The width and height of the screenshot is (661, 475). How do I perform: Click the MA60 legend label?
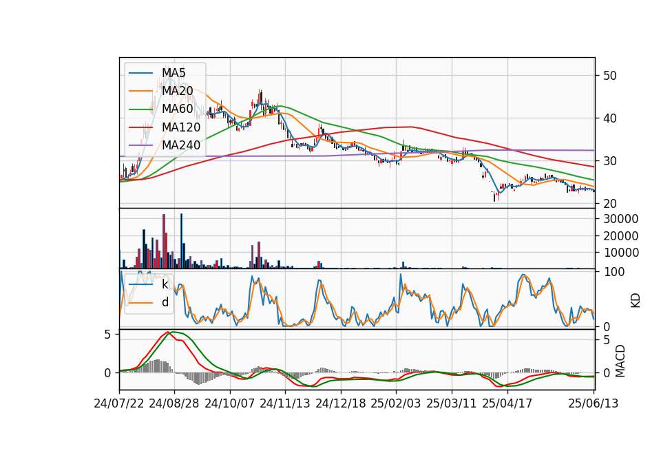point(178,109)
